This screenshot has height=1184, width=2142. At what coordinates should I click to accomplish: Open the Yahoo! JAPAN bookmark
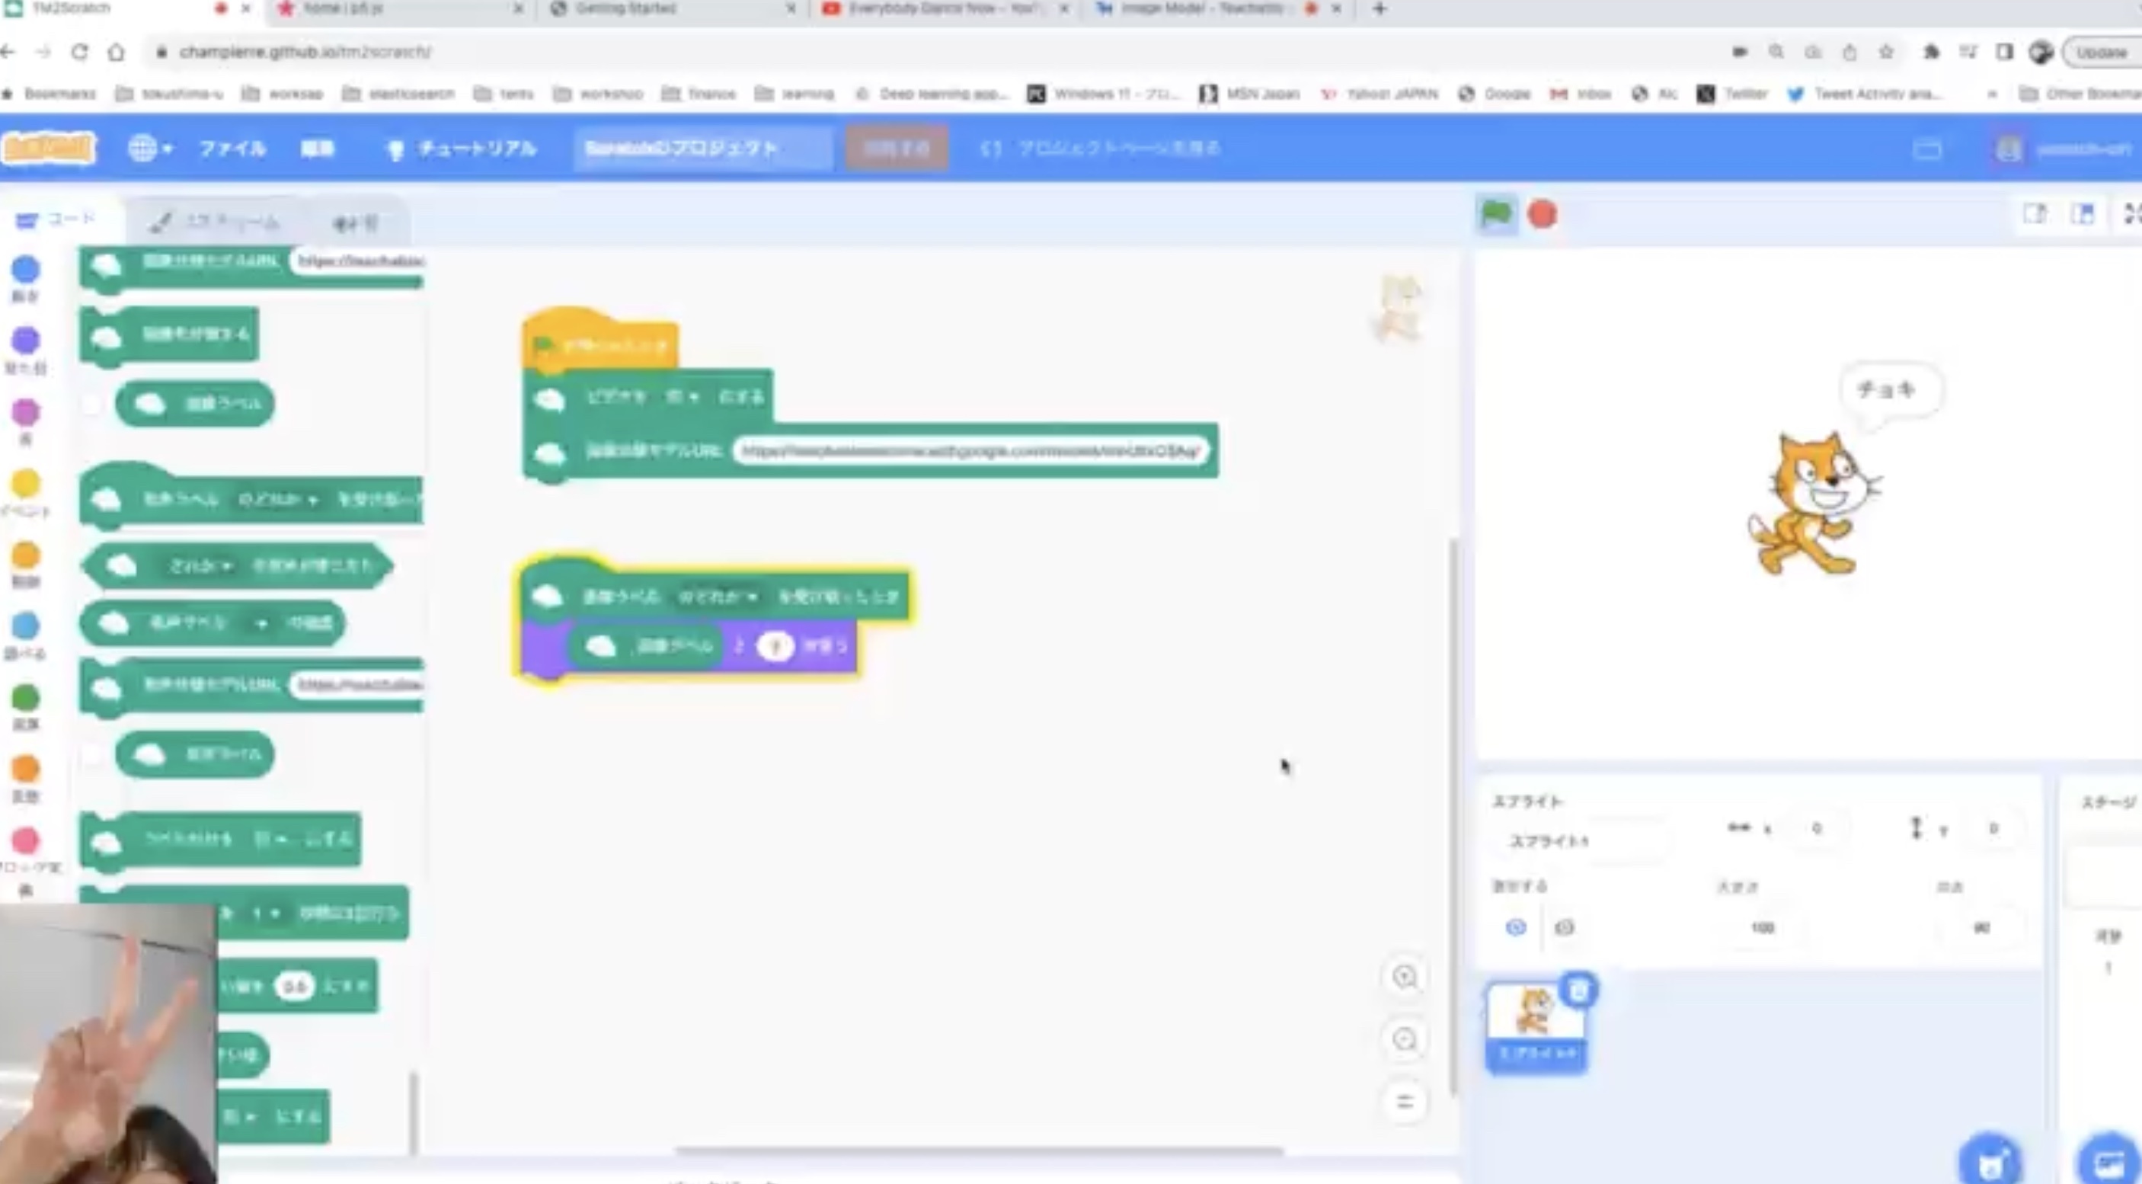coord(1379,94)
